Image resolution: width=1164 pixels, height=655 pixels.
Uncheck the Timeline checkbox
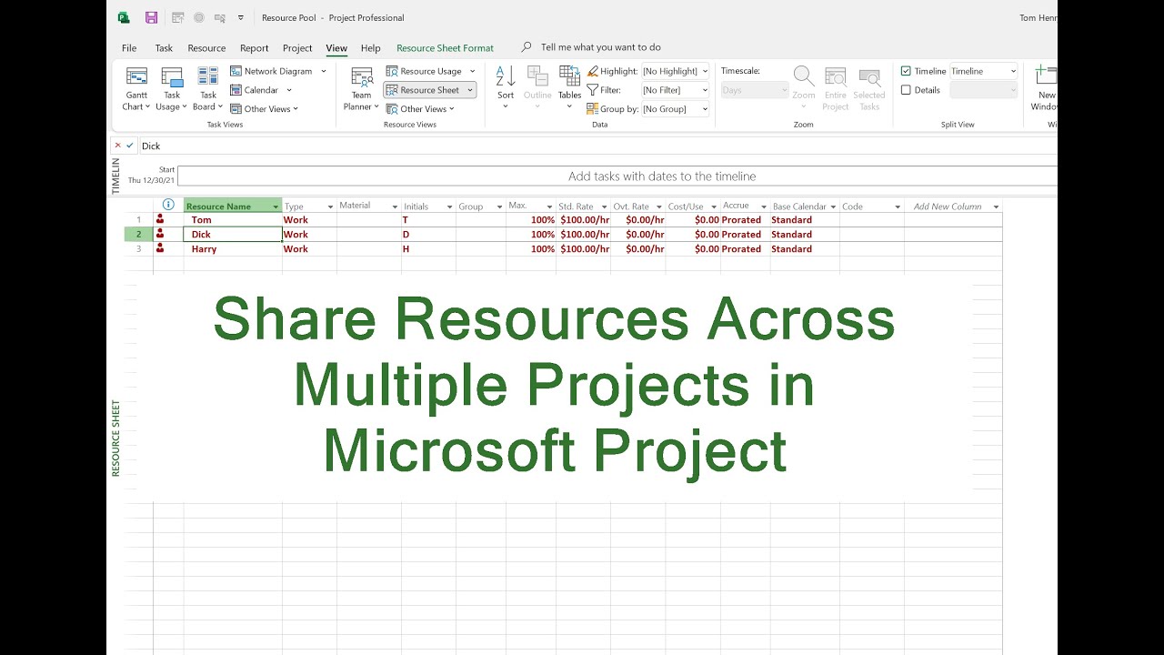pos(906,71)
